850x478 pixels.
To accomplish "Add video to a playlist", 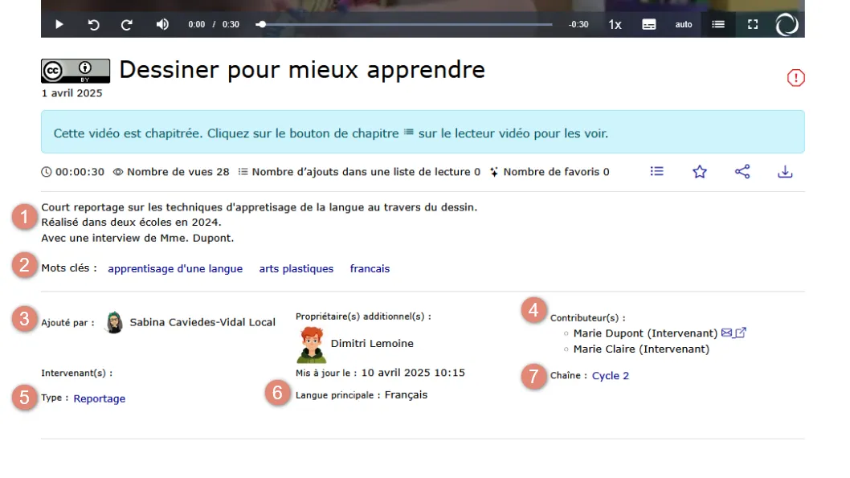I will [657, 172].
